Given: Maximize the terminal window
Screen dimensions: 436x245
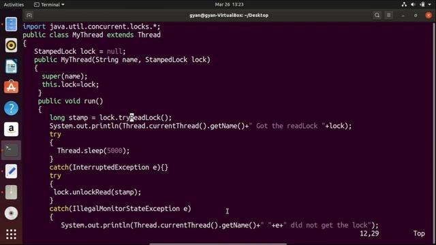Looking at the screenshot, I should click(416, 16).
